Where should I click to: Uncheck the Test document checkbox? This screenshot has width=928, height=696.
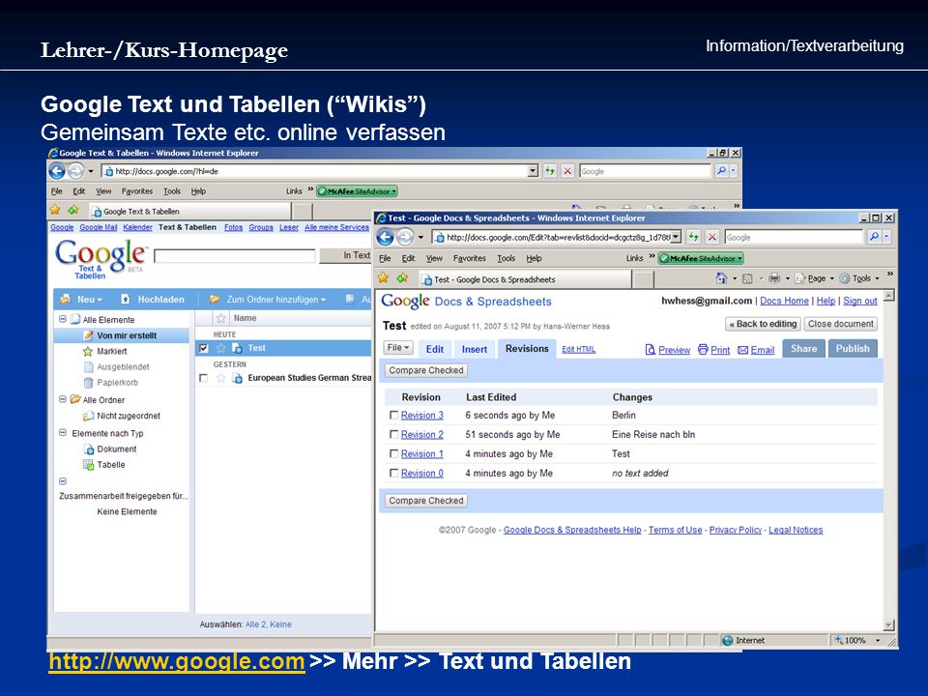click(204, 348)
